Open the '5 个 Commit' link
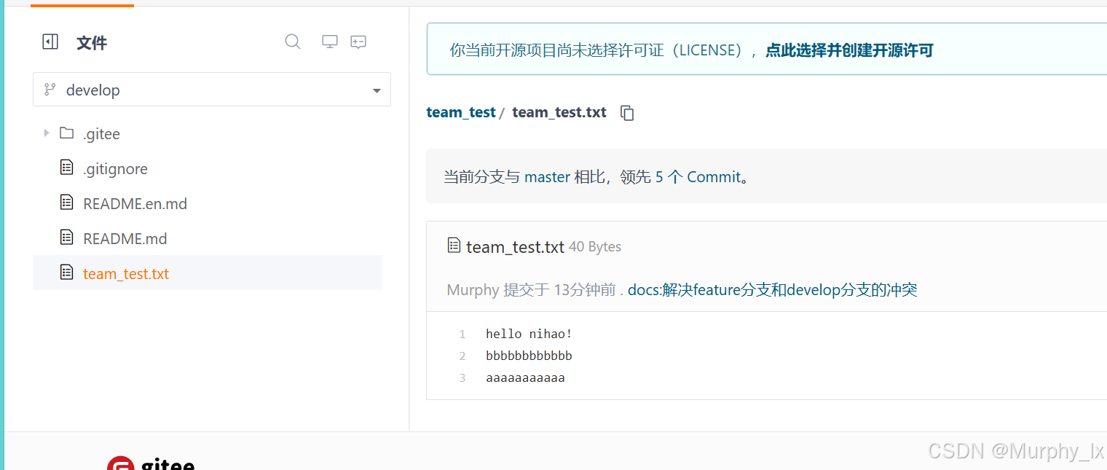The height and width of the screenshot is (470, 1107). click(698, 177)
